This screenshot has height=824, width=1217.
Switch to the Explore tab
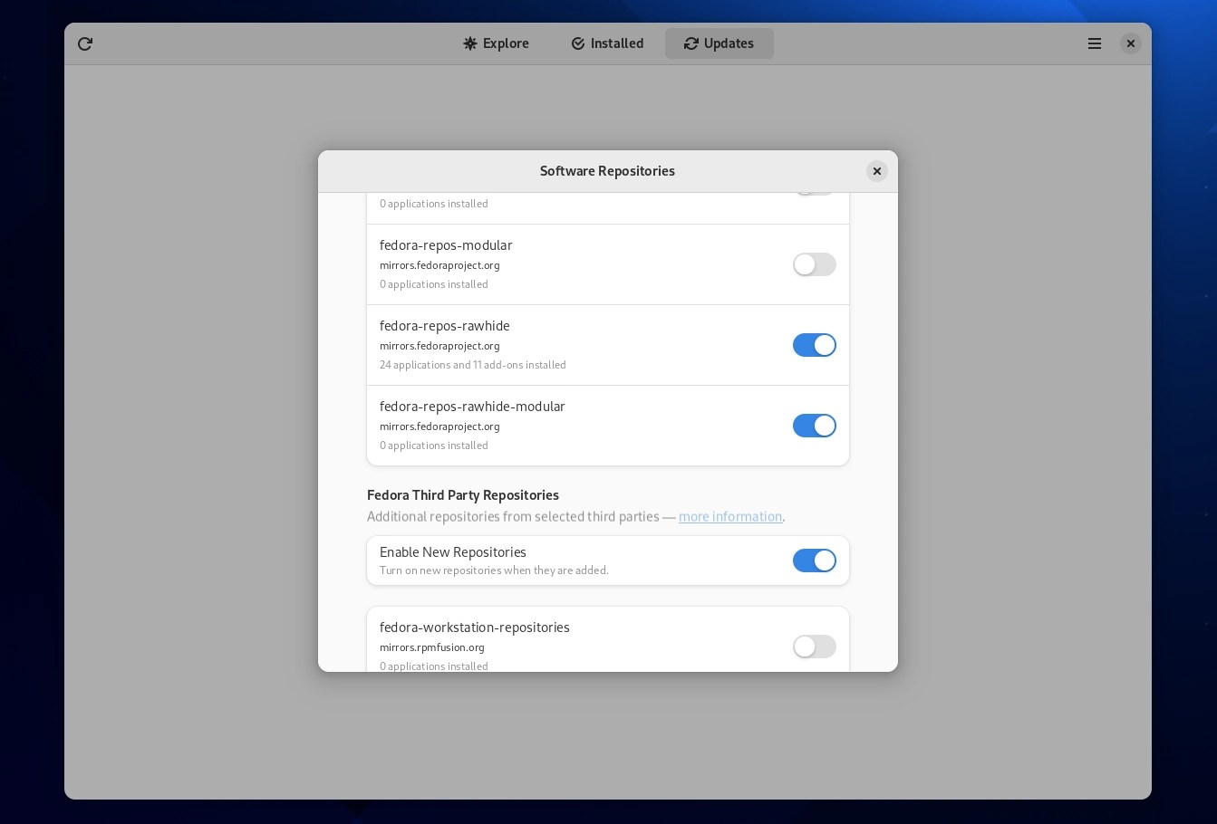coord(496,43)
